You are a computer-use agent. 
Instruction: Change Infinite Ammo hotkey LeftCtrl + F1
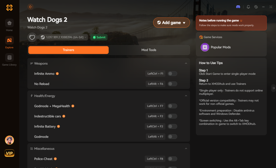coord(155,74)
